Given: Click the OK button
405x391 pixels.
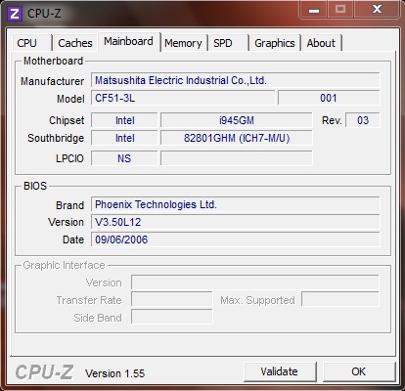Looking at the screenshot, I should click(x=359, y=371).
